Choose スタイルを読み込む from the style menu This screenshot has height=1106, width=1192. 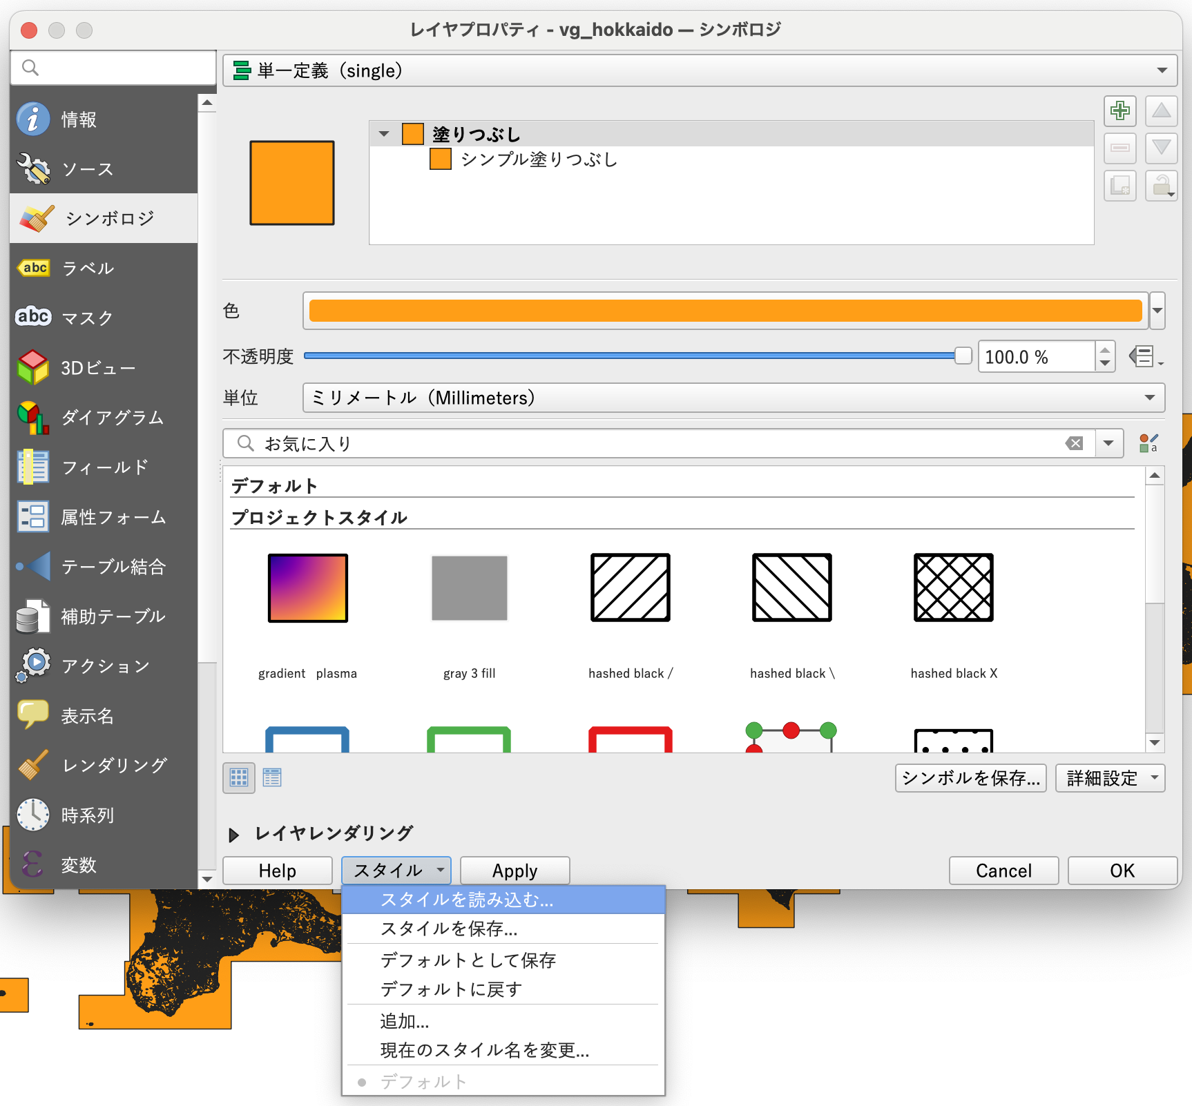click(467, 900)
